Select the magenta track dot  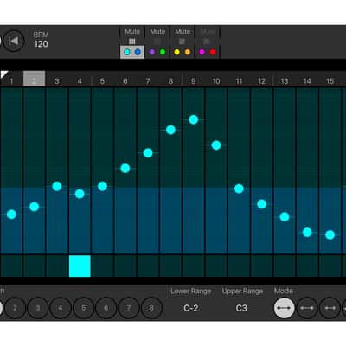[x=202, y=52]
